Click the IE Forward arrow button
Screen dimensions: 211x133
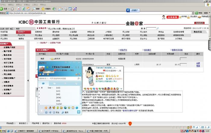pos(12,9)
